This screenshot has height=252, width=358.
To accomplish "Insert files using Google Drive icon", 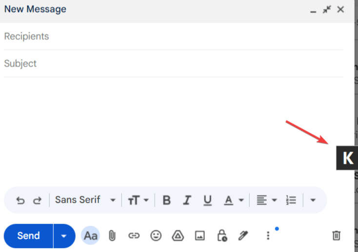I will click(178, 236).
